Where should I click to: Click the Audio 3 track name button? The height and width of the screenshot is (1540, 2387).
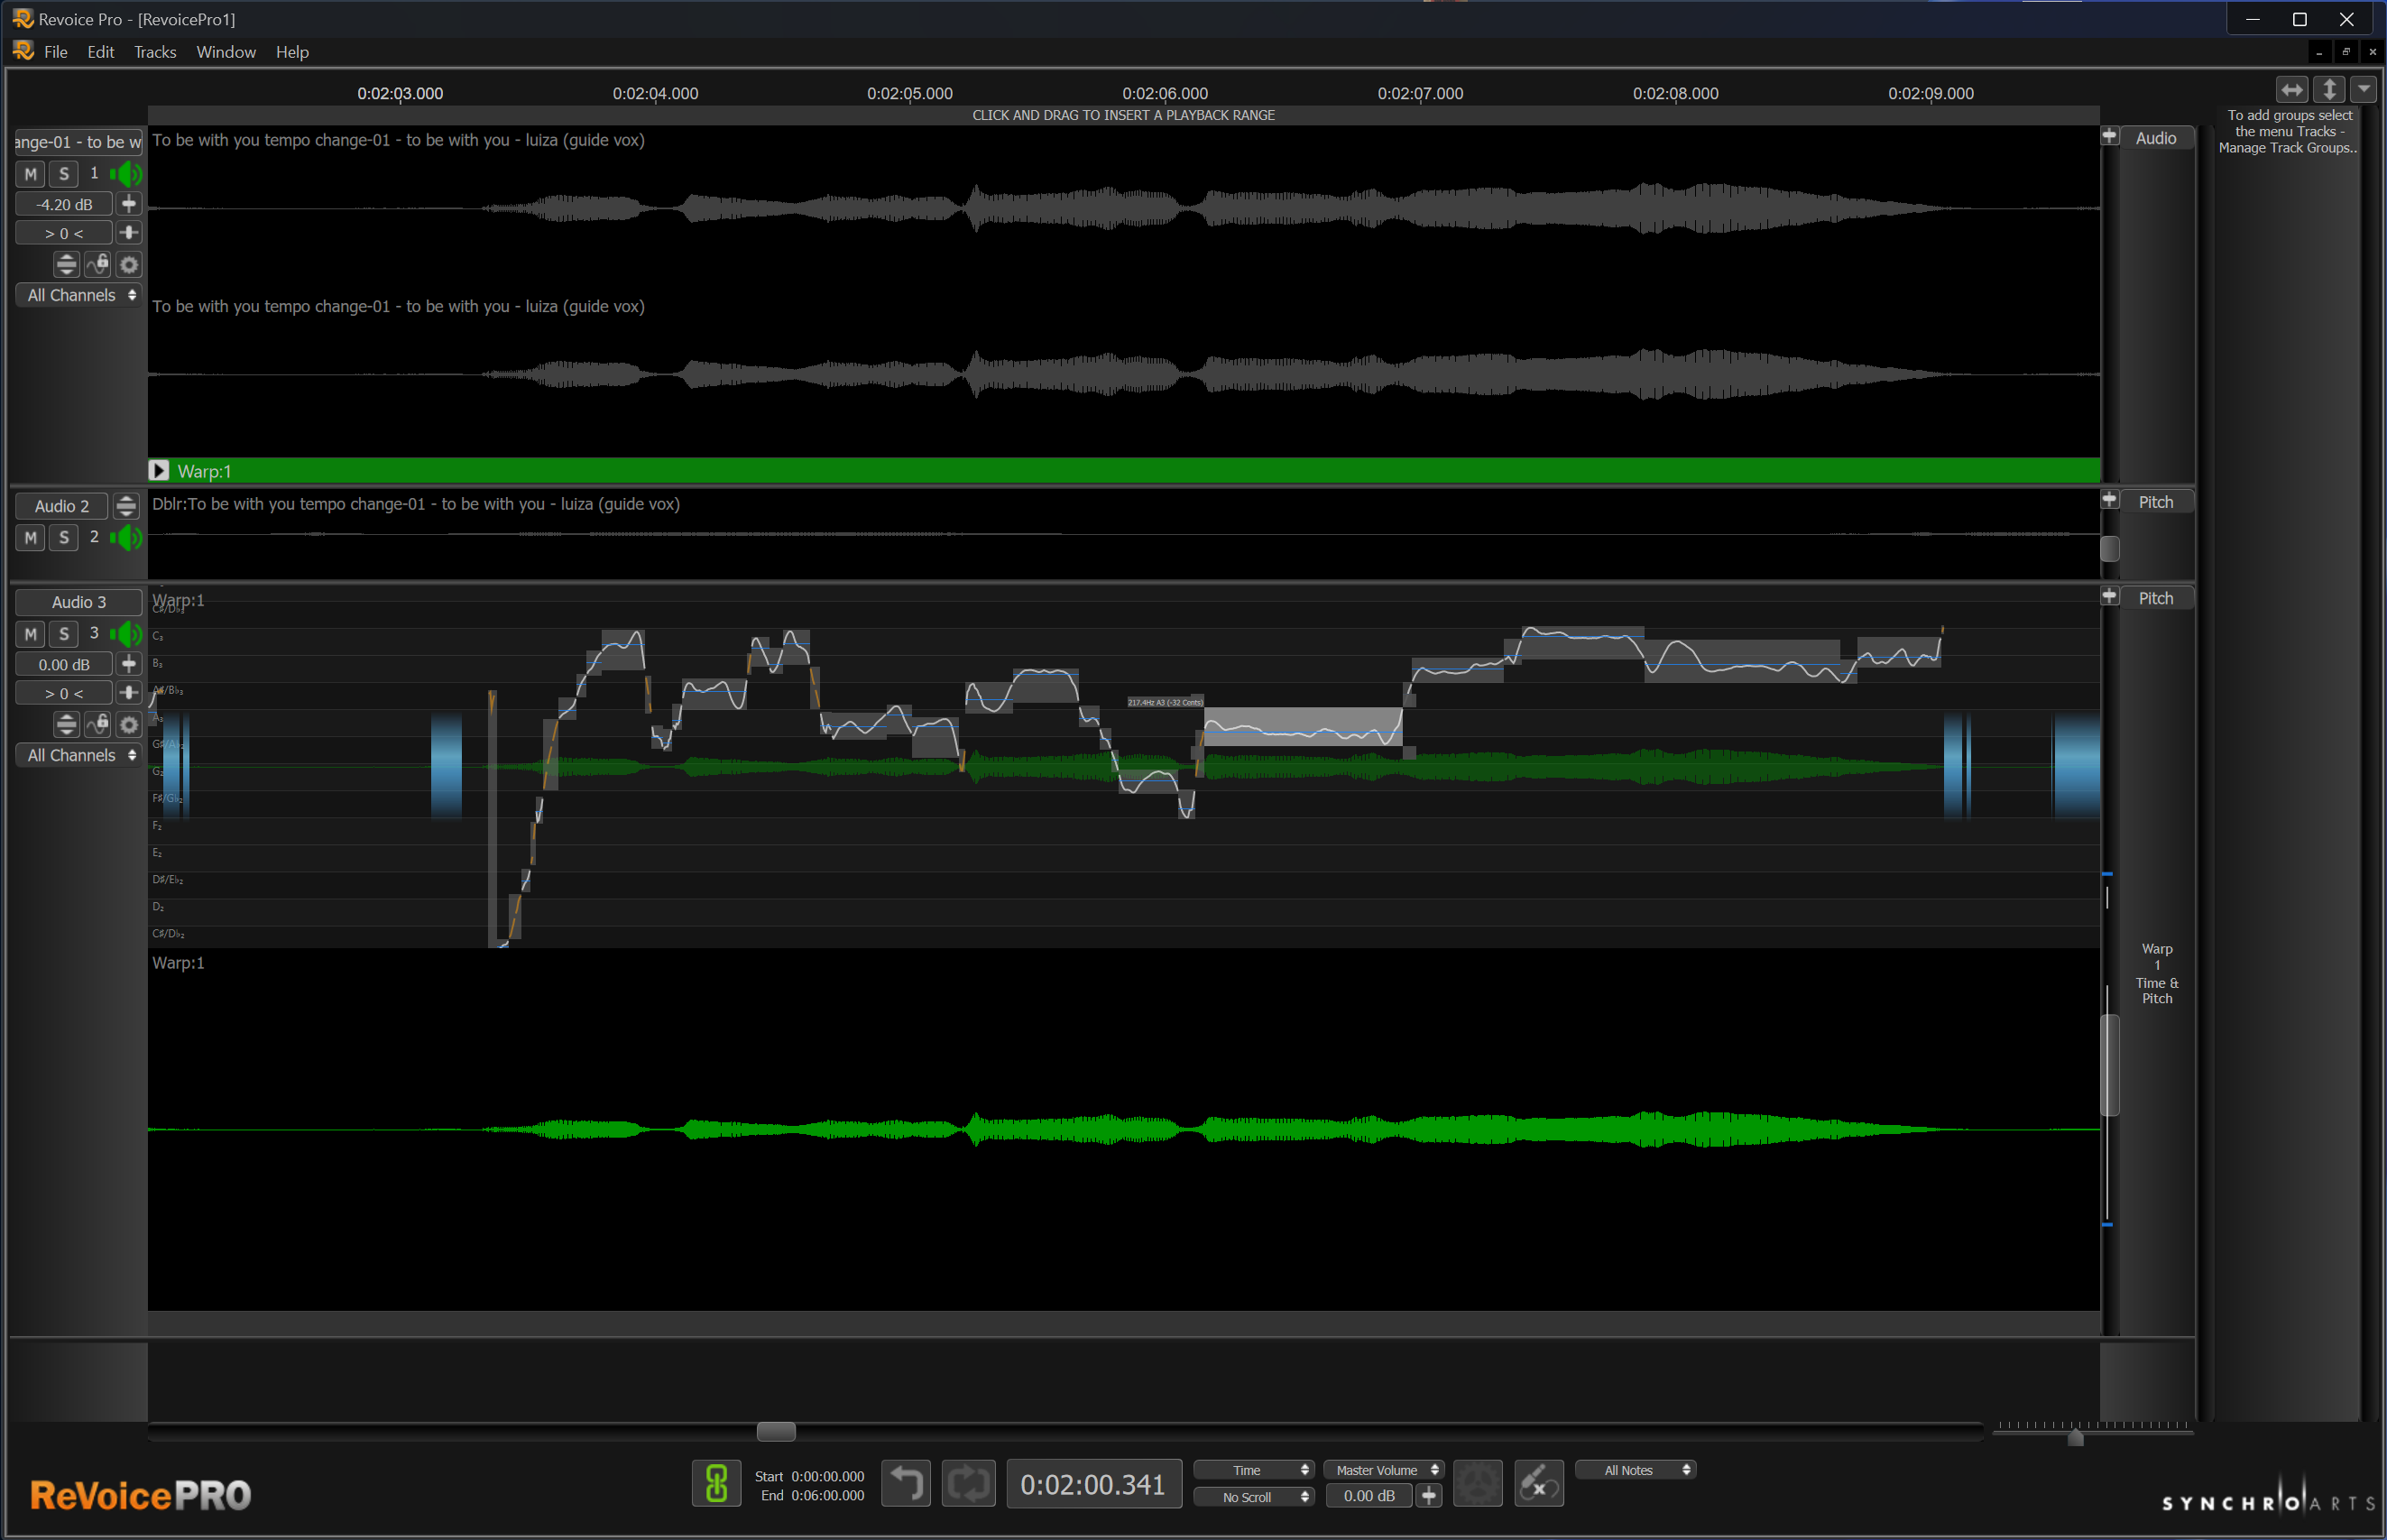click(79, 602)
